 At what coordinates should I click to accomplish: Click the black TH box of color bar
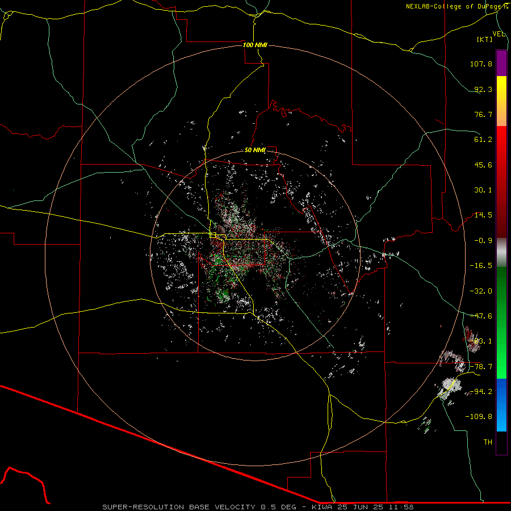(x=501, y=443)
